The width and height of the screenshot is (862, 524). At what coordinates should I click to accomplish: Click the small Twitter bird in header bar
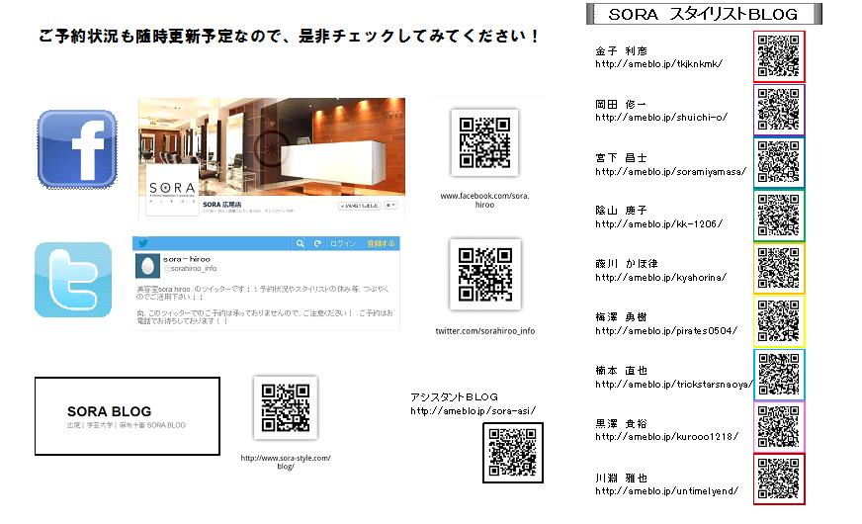tap(143, 243)
